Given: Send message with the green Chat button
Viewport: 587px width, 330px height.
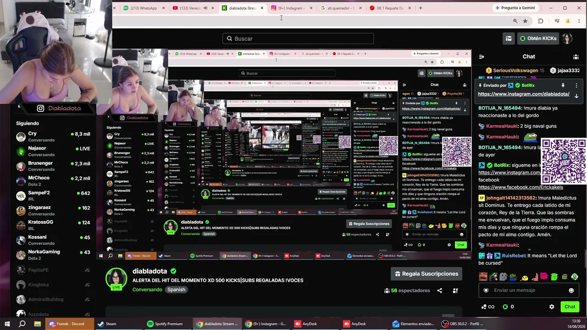Looking at the screenshot, I should coord(570,307).
